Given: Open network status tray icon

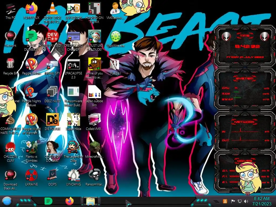Looking at the screenshot, I should point(240,201).
